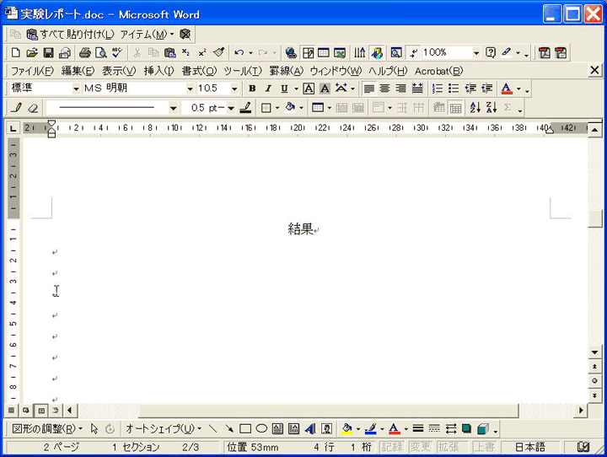
Task: Click the vertical scrollbar down arrow
Action: tap(595, 352)
